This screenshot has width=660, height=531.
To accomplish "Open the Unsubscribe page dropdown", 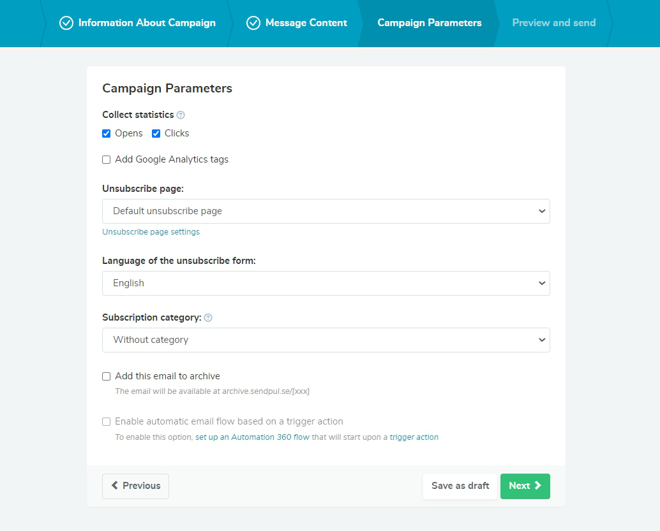I will 326,211.
